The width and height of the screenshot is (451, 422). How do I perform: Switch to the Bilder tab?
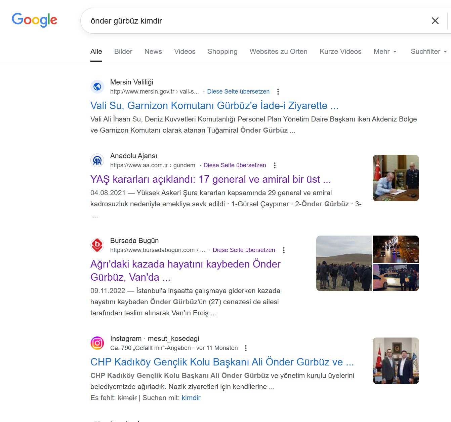[x=123, y=51]
